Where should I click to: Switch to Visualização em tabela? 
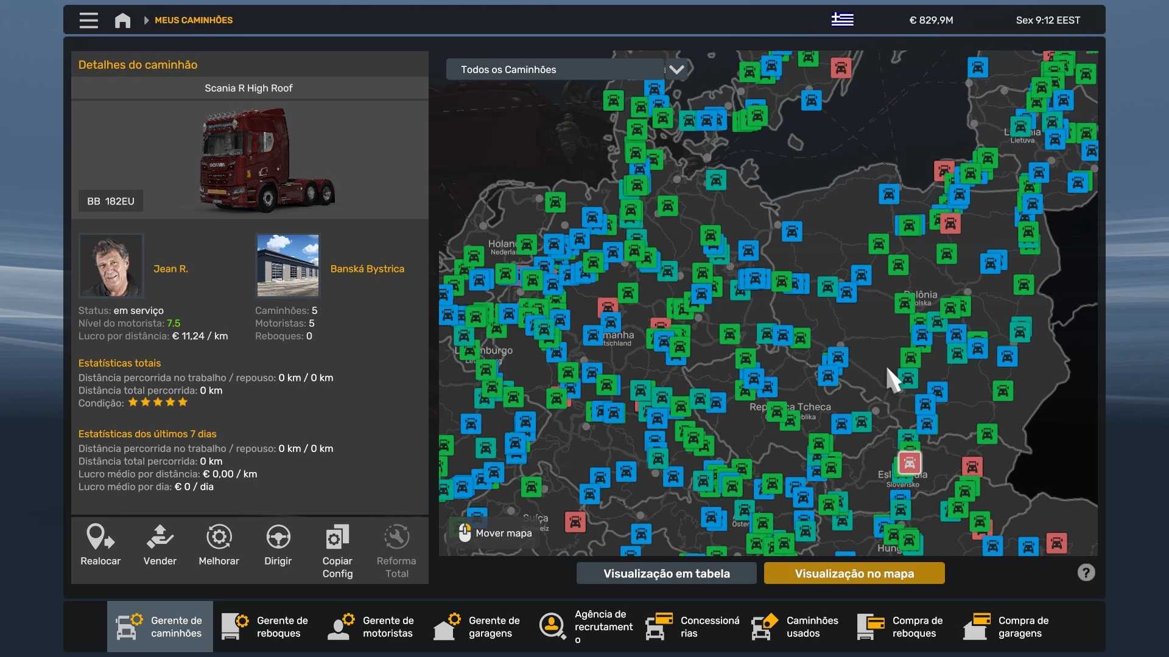[666, 573]
